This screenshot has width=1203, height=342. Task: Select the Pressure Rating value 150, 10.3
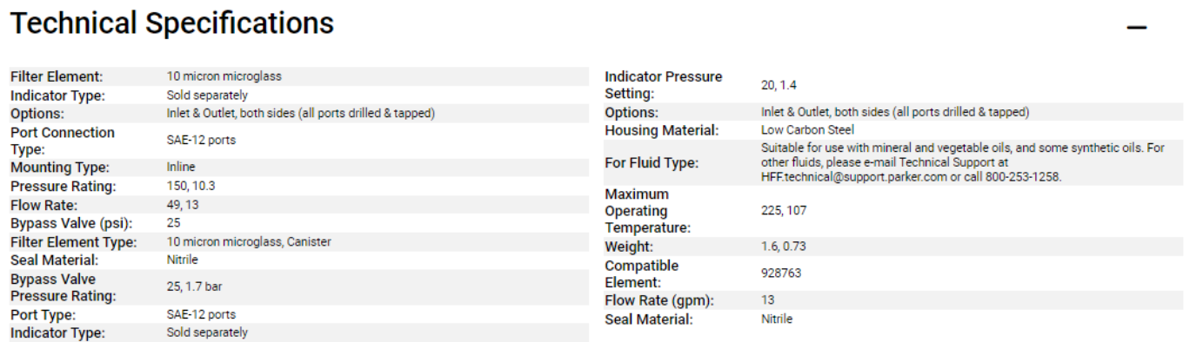tap(190, 187)
